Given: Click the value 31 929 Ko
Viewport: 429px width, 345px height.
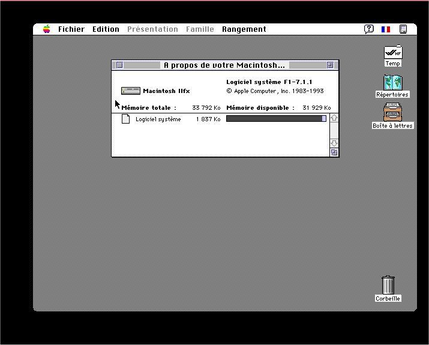Looking at the screenshot, I should (317, 108).
